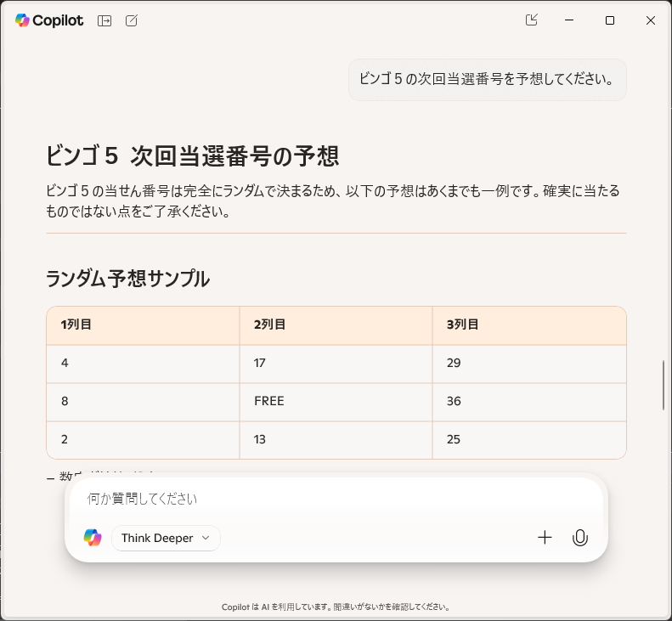Start voice input with microphone icon

point(580,538)
